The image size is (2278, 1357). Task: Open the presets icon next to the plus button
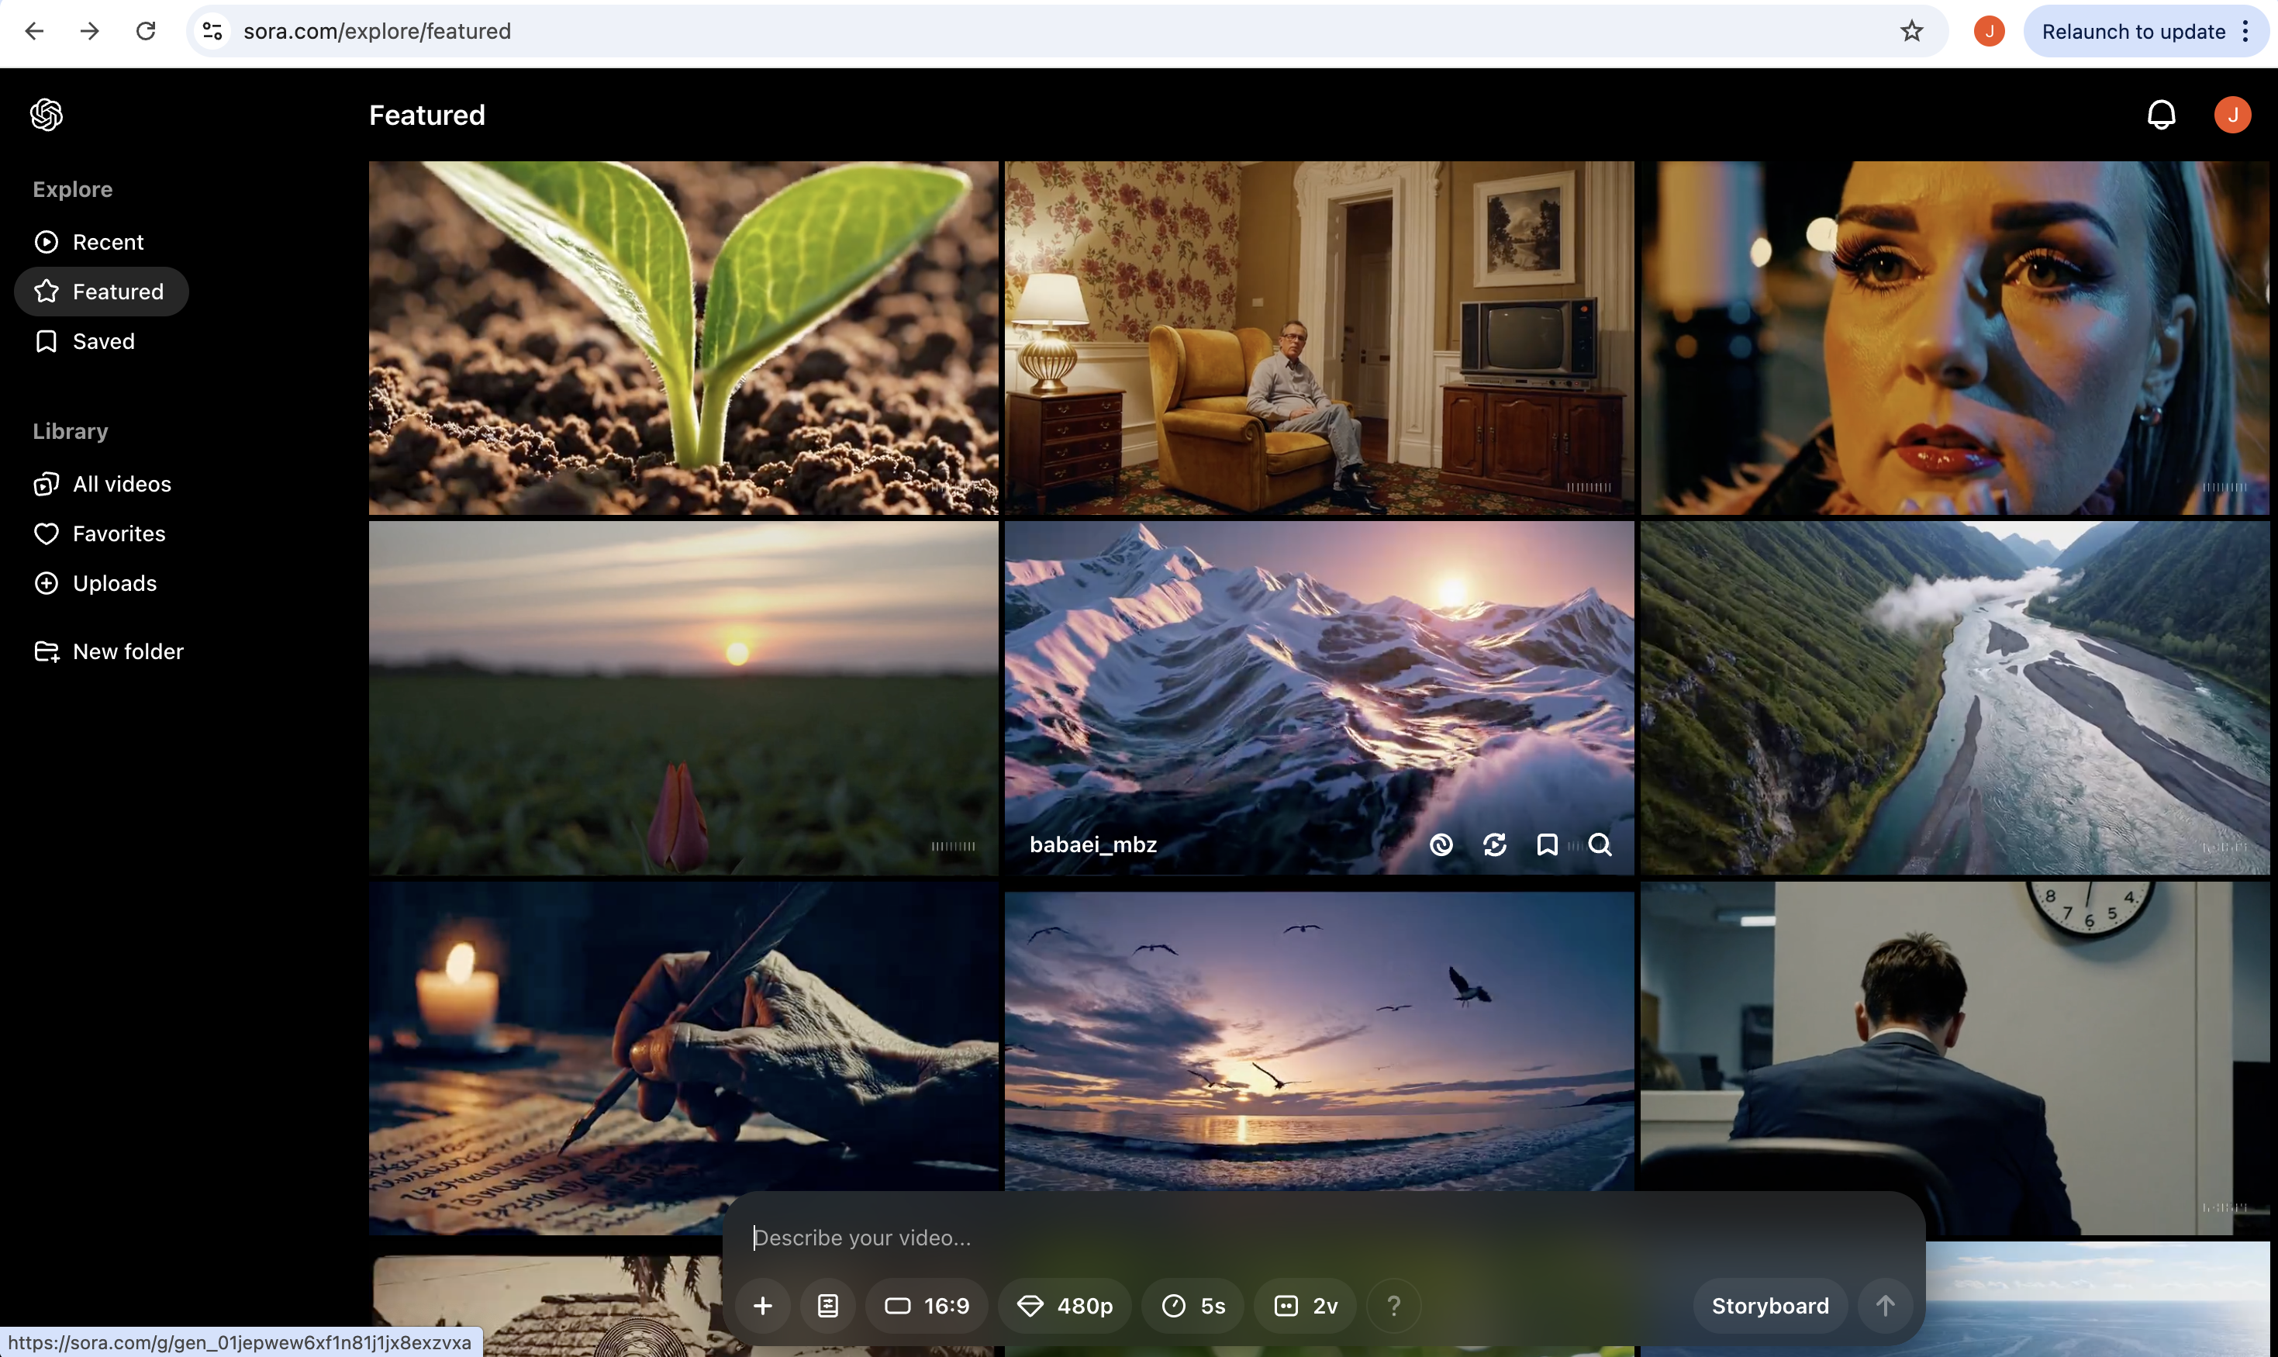tap(828, 1306)
